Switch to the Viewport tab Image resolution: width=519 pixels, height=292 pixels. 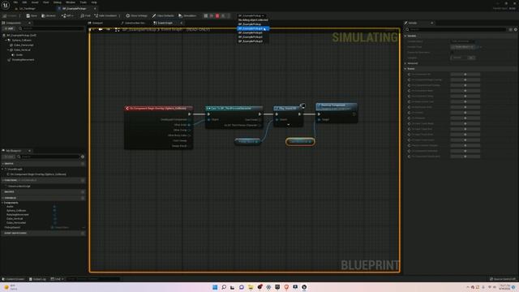tap(96, 23)
